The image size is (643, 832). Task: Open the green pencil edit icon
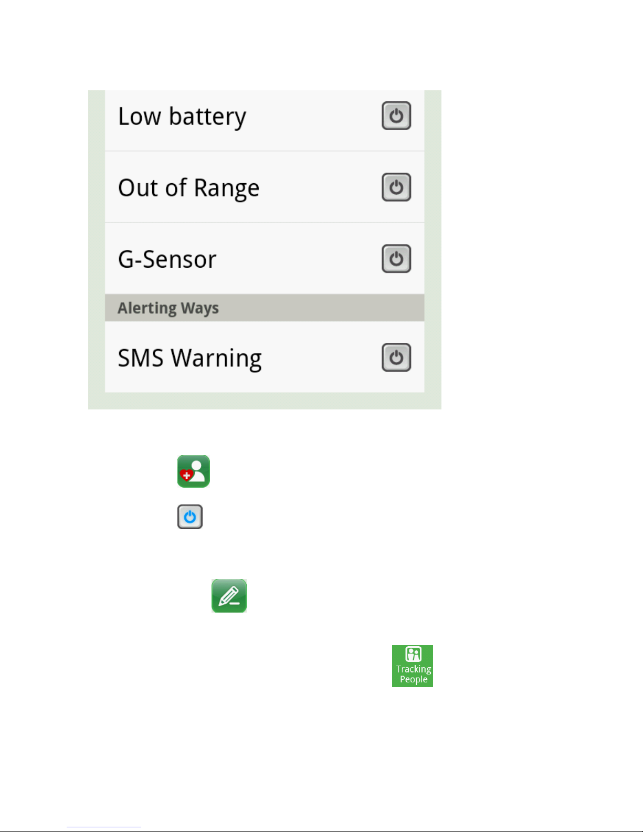pyautogui.click(x=229, y=596)
